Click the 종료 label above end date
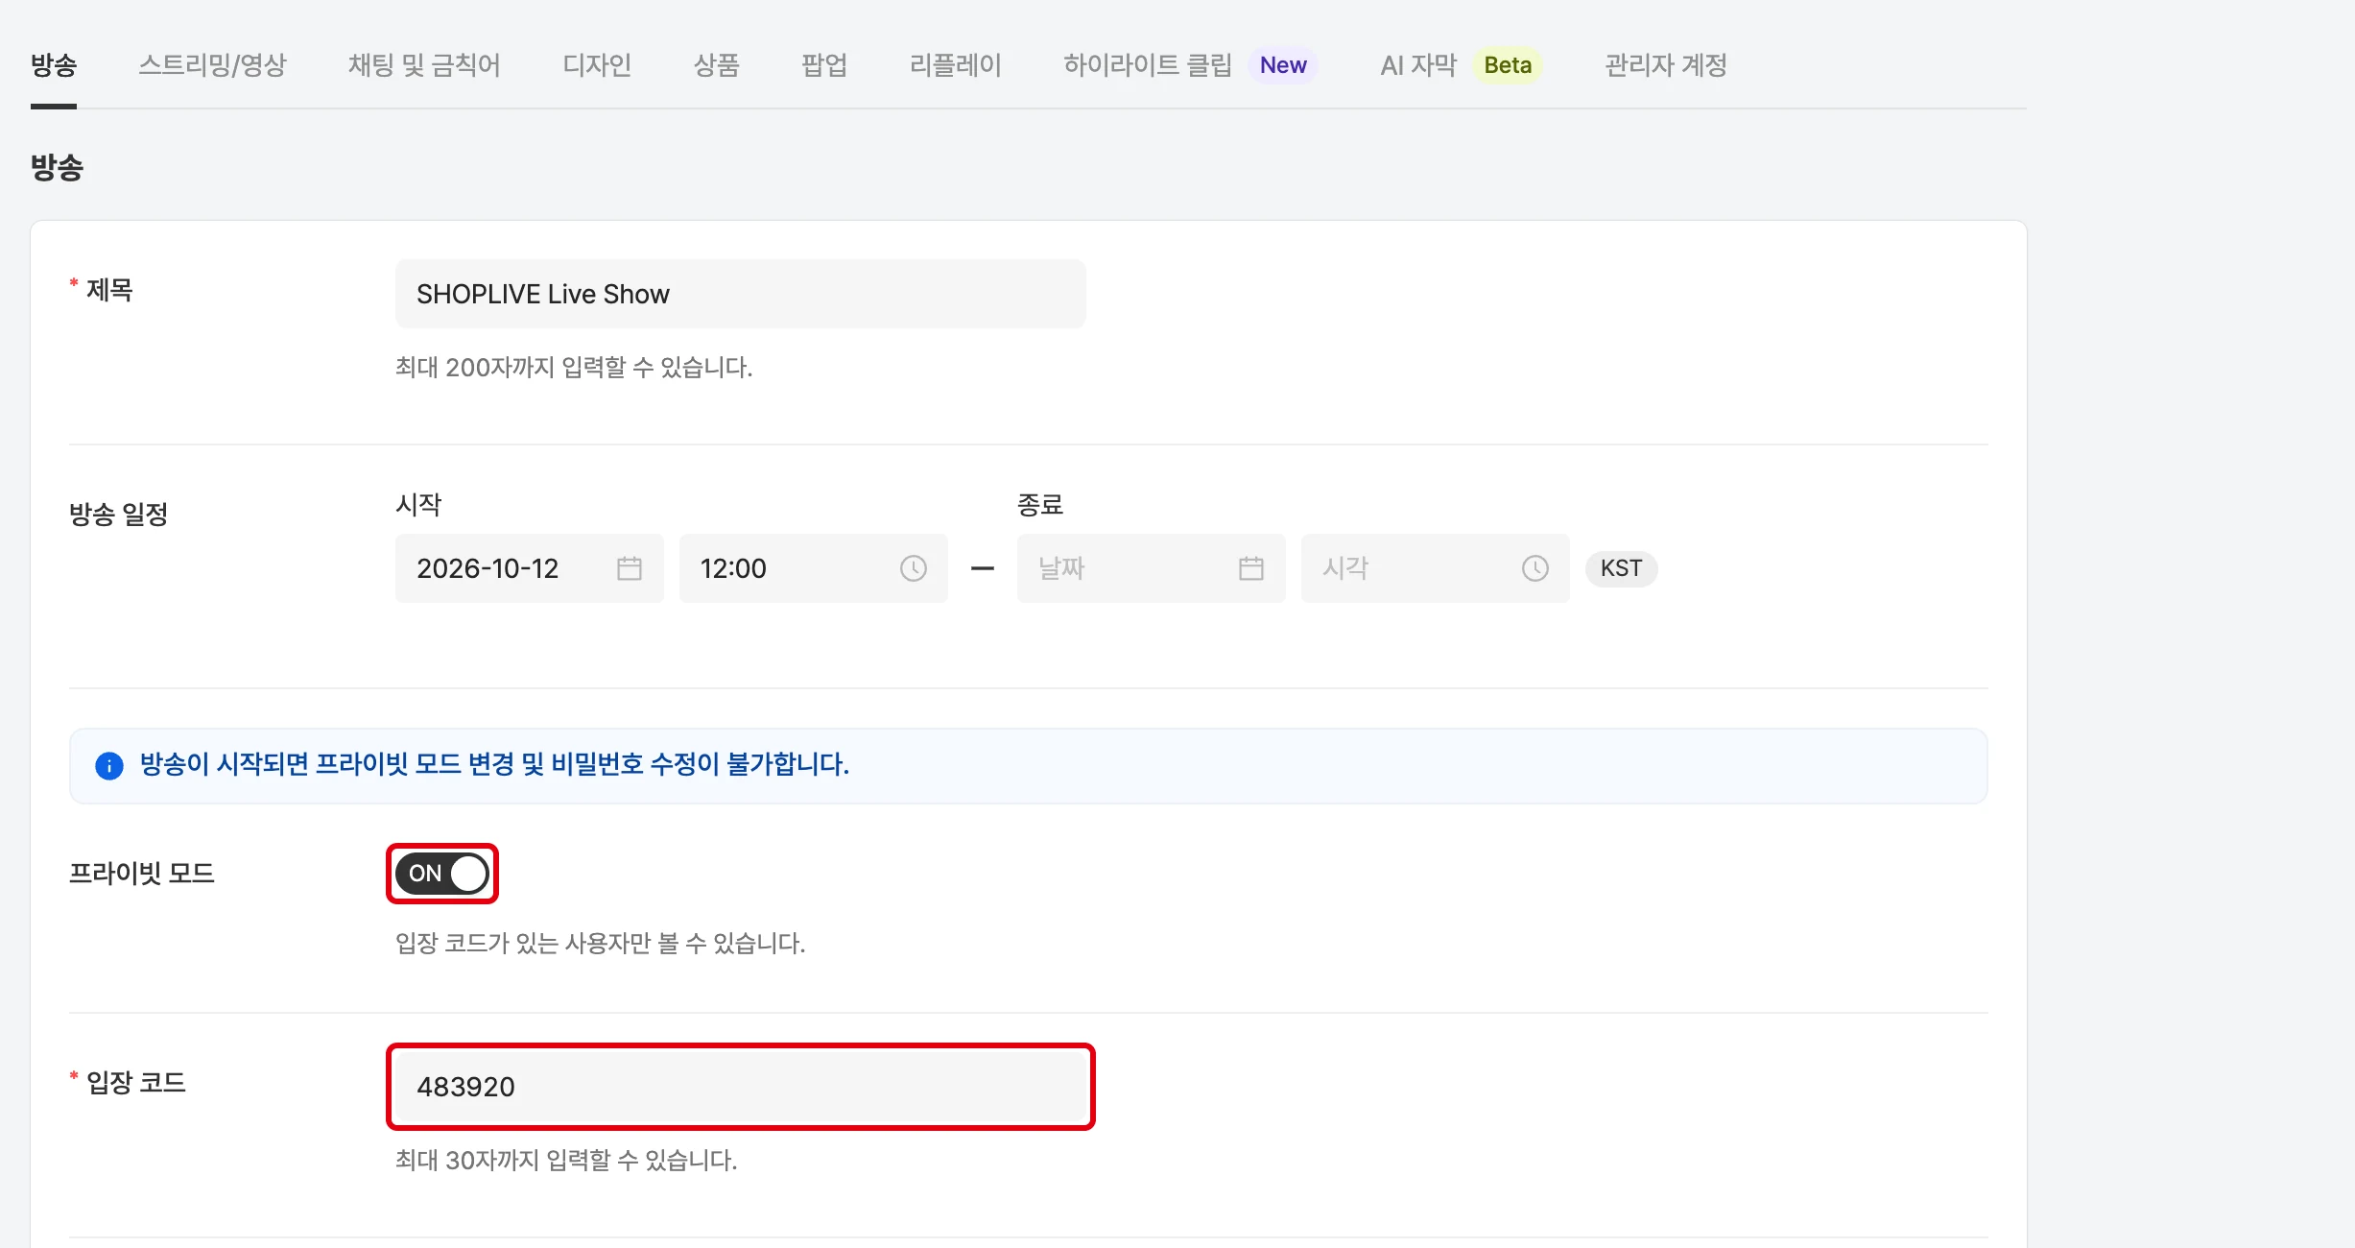Screen dimensions: 2355x1248 [1040, 505]
